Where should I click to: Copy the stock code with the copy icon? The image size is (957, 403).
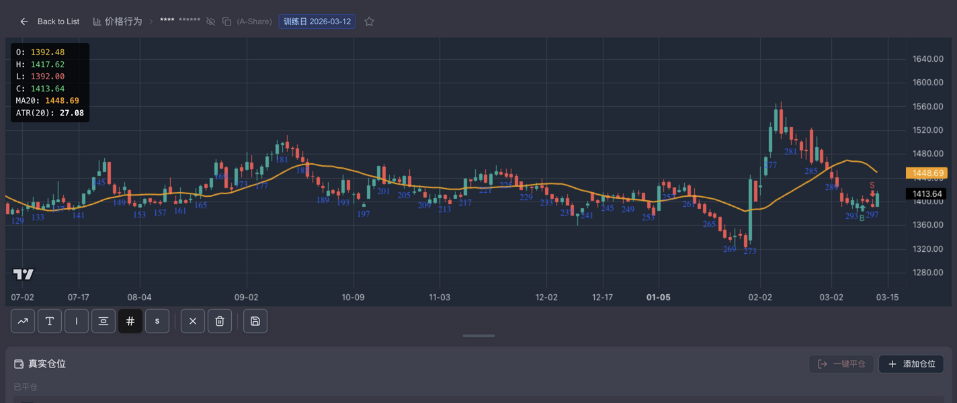pos(226,21)
